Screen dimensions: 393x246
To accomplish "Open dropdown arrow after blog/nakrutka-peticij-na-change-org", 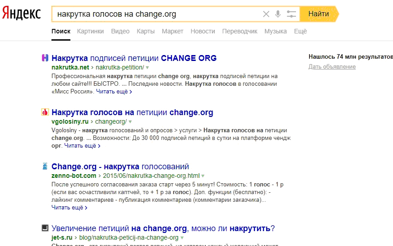I will coord(182,237).
